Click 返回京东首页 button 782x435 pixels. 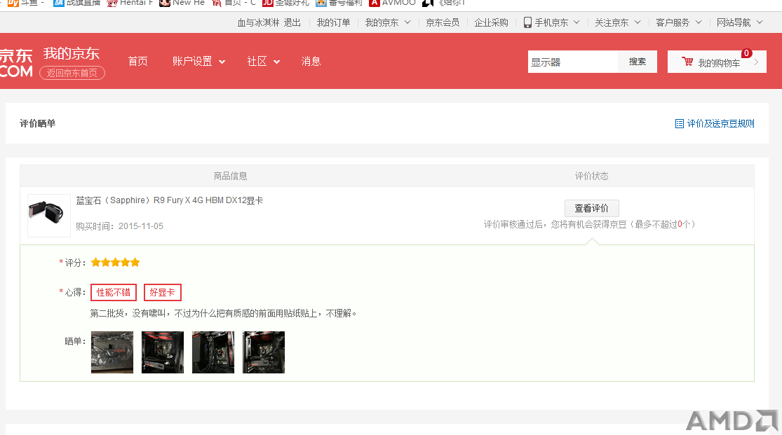[72, 73]
